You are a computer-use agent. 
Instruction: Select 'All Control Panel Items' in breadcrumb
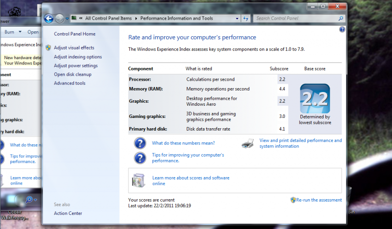coord(108,19)
